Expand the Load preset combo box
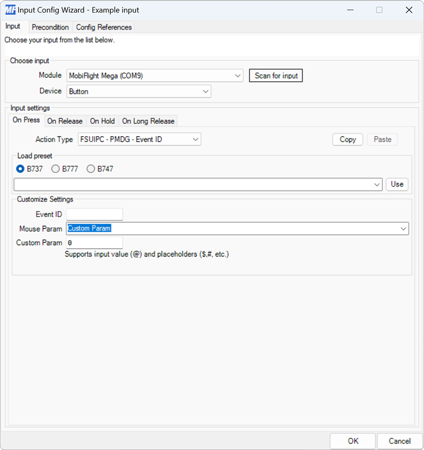Image resolution: width=424 pixels, height=450 pixels. pos(377,184)
